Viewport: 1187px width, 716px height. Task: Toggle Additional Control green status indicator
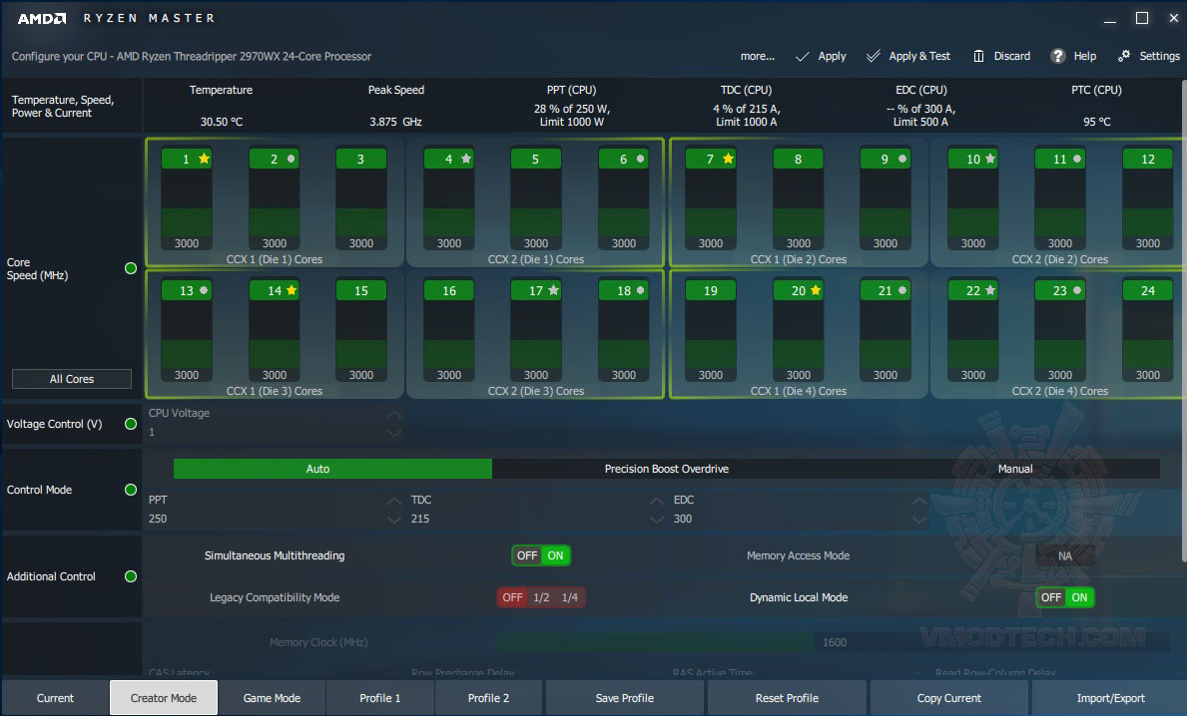130,576
